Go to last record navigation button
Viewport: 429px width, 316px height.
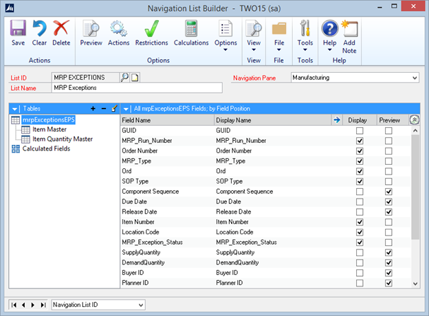(x=43, y=305)
